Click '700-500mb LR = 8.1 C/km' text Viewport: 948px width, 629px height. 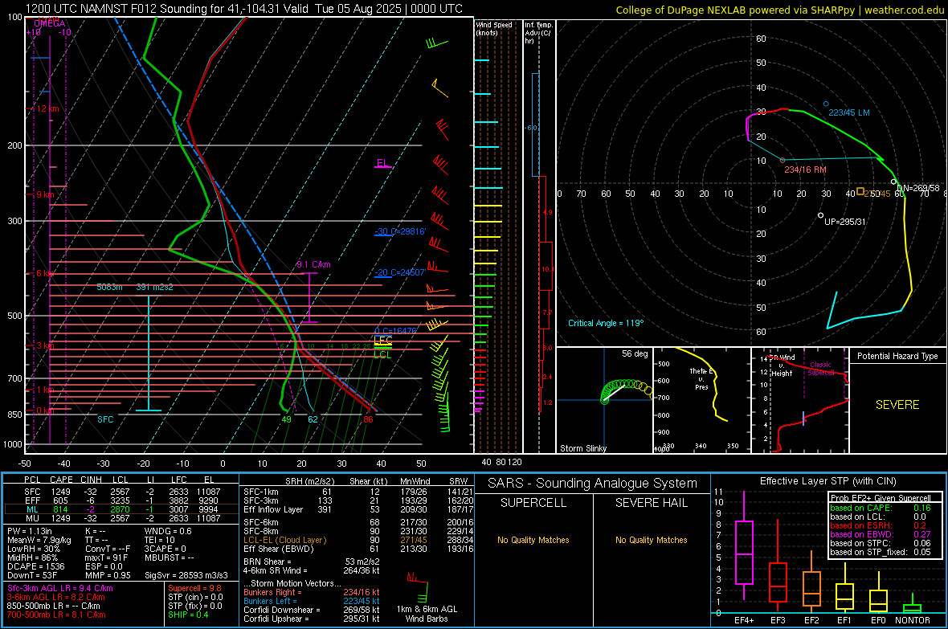click(x=56, y=615)
